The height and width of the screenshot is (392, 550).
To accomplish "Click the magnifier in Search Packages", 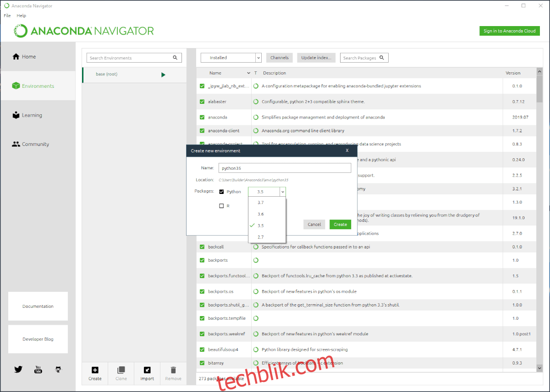I will 382,58.
